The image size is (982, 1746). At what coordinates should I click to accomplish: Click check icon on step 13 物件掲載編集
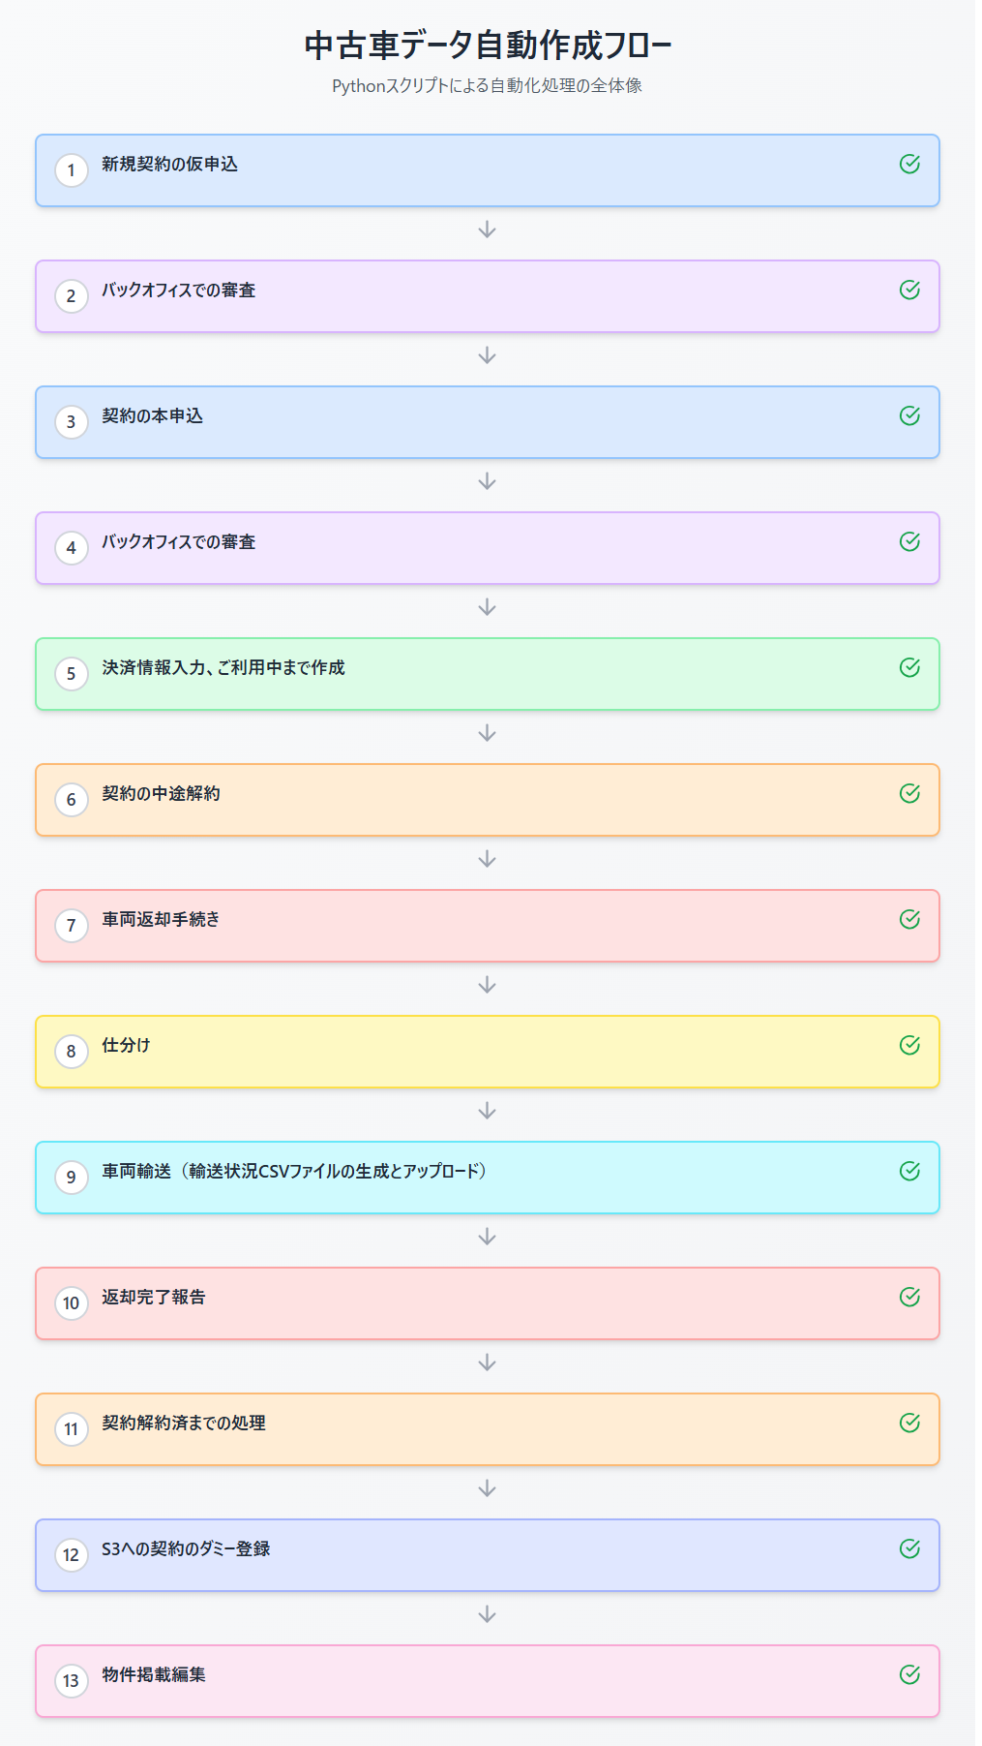point(909,1674)
